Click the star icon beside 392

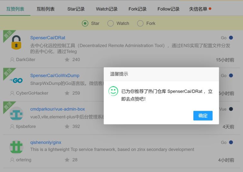coord(67,126)
